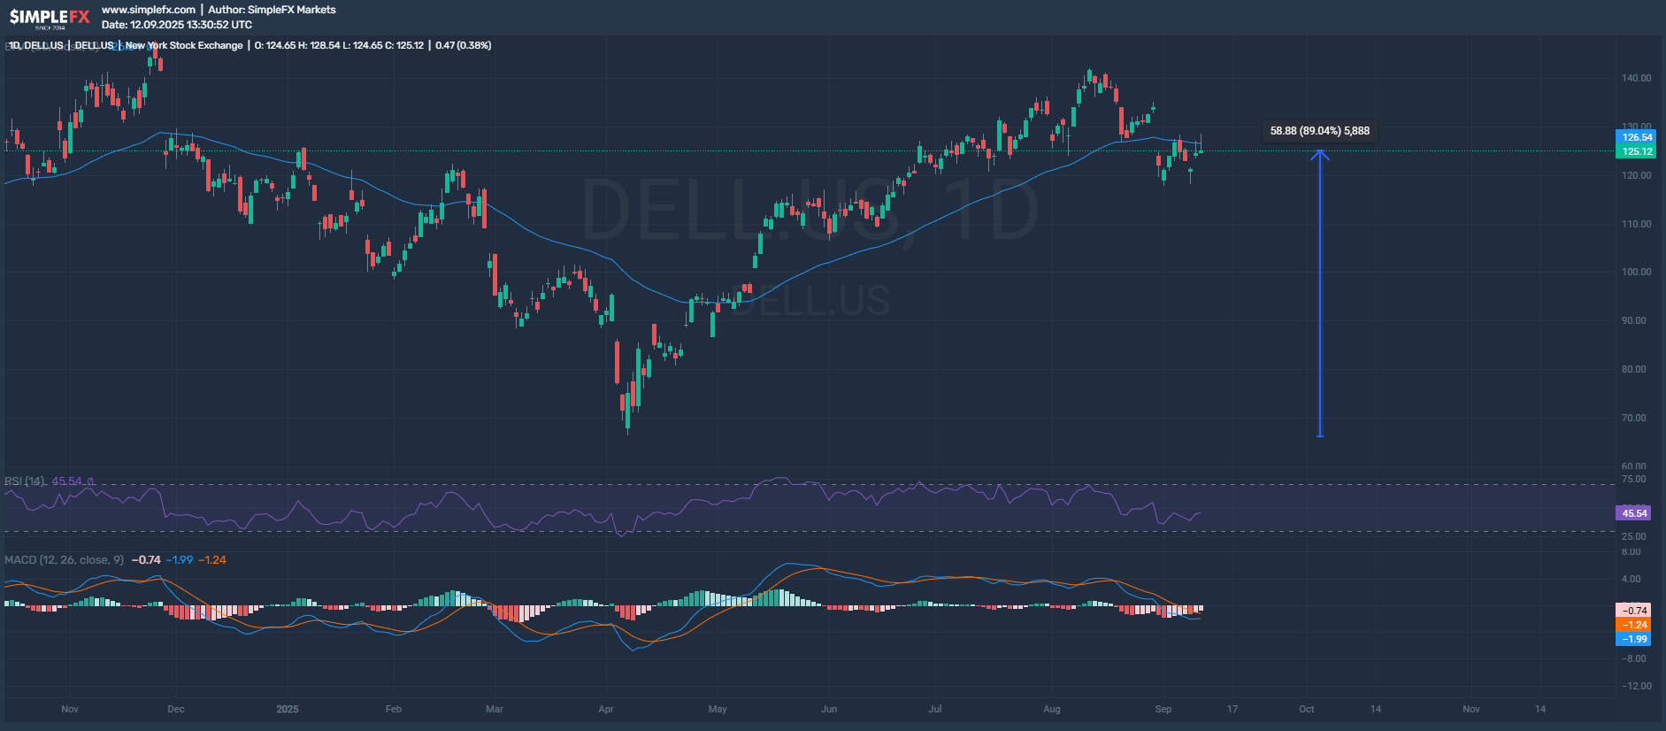Screen dimensions: 1666x731
Task: Click the blue measurement arrow head
Action: coord(1319,154)
